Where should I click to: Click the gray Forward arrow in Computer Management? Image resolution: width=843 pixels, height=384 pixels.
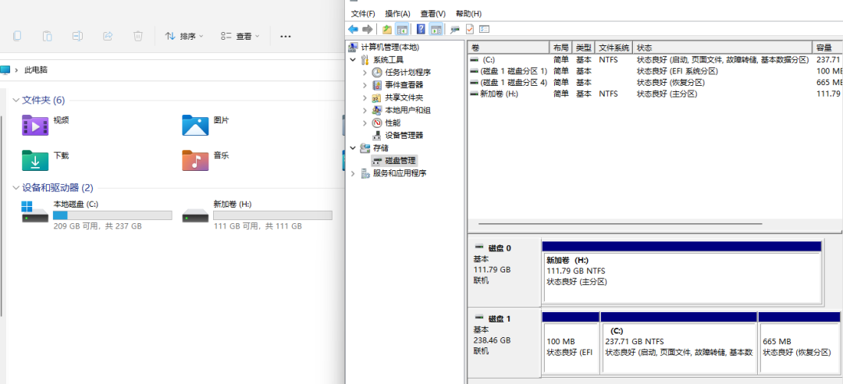point(368,29)
